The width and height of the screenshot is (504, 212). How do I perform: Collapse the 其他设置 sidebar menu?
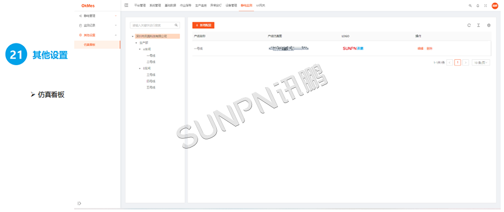point(97,35)
